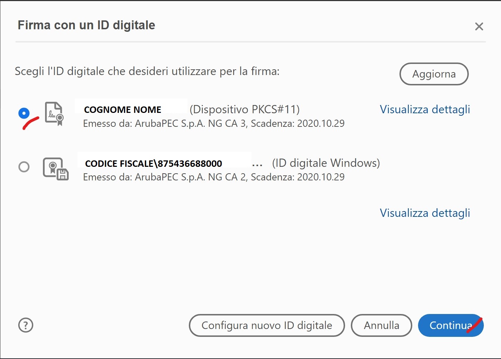Click the Aggiorna button
The height and width of the screenshot is (359, 501).
tap(434, 74)
